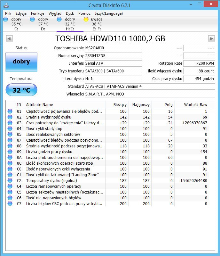Open the Plik menu

8,13
